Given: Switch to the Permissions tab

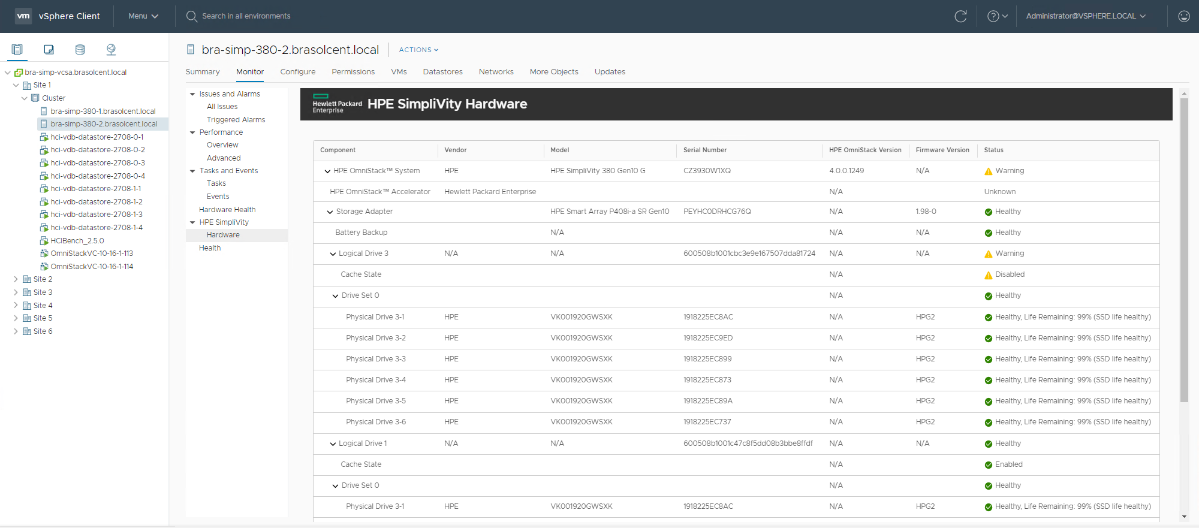Looking at the screenshot, I should tap(353, 72).
